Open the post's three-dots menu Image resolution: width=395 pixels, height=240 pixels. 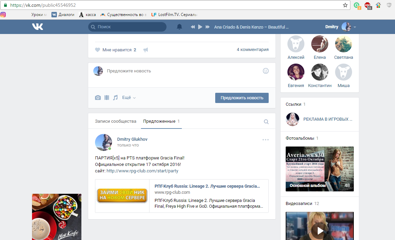click(266, 140)
